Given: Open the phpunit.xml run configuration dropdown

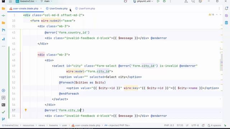Looking at the screenshot, I should coord(143,1).
